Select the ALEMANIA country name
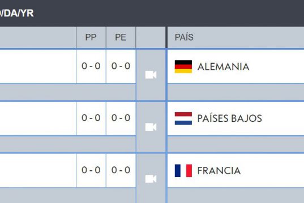 pyautogui.click(x=224, y=67)
